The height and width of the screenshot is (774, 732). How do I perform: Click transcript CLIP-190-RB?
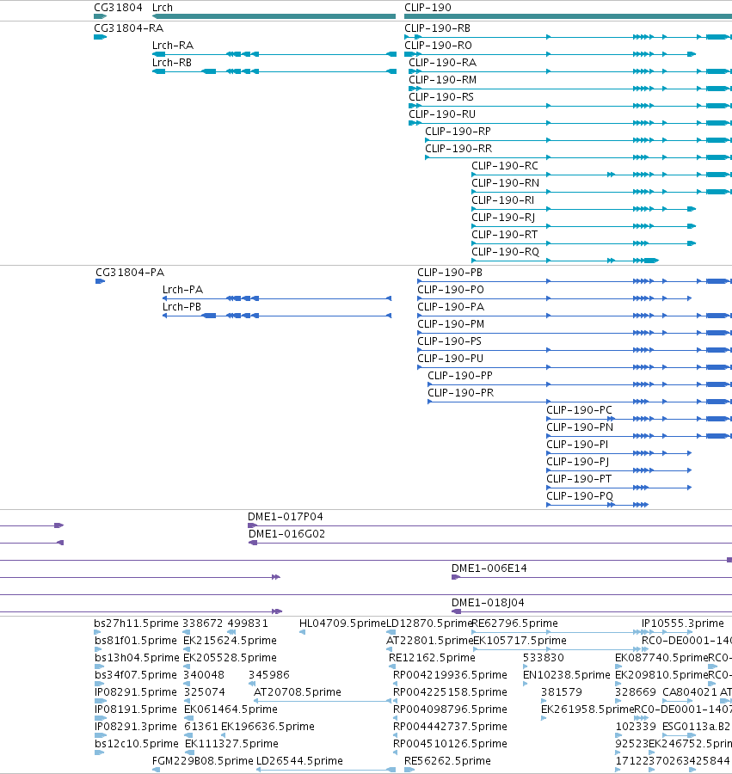pyautogui.click(x=437, y=28)
